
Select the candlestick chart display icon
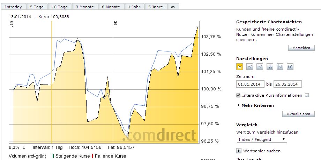click(x=290, y=66)
